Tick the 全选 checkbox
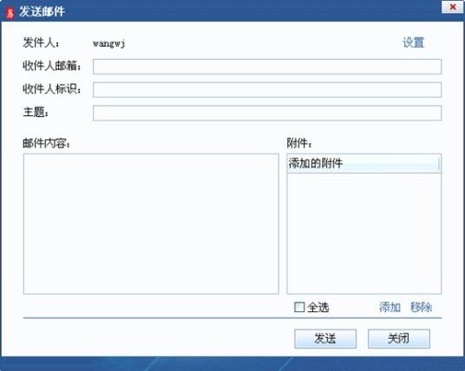The image size is (465, 371). pyautogui.click(x=299, y=307)
